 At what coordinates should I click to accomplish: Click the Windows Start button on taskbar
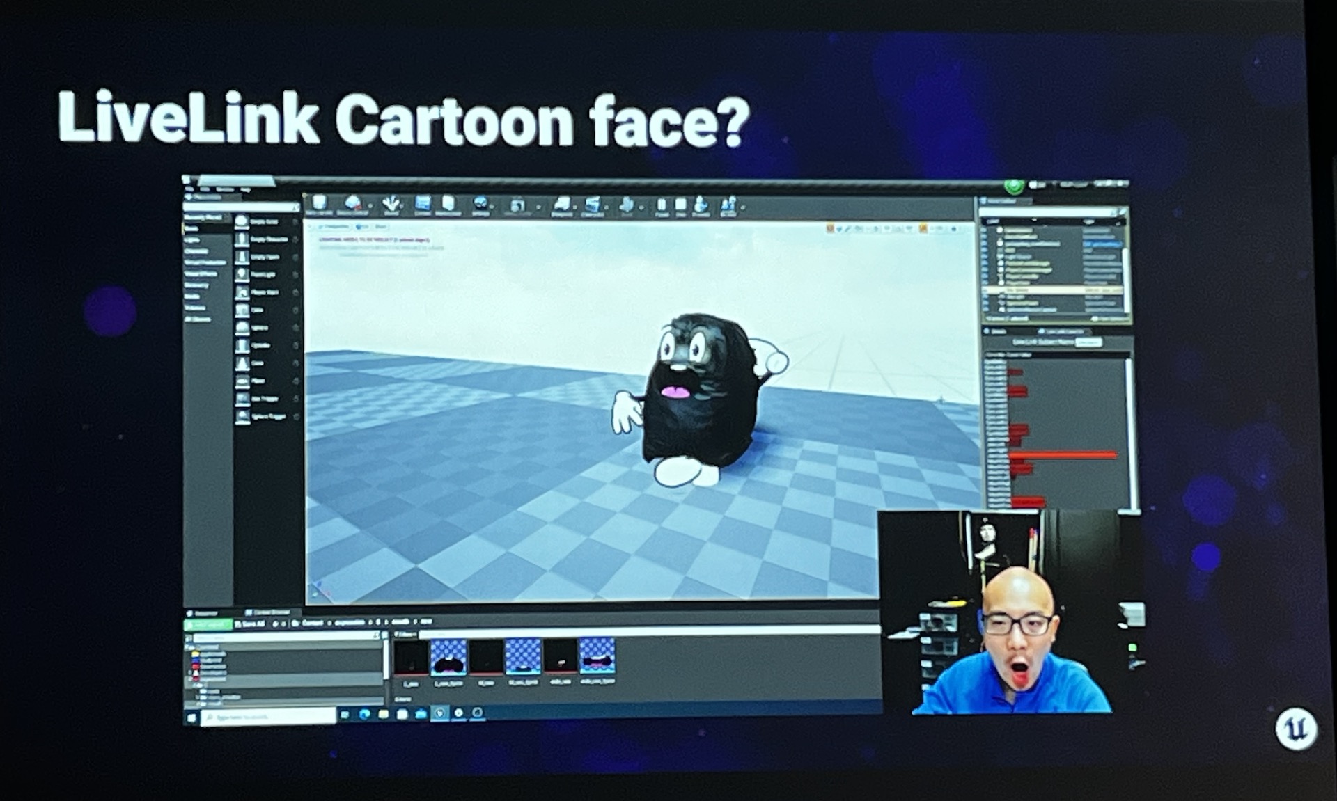click(192, 717)
